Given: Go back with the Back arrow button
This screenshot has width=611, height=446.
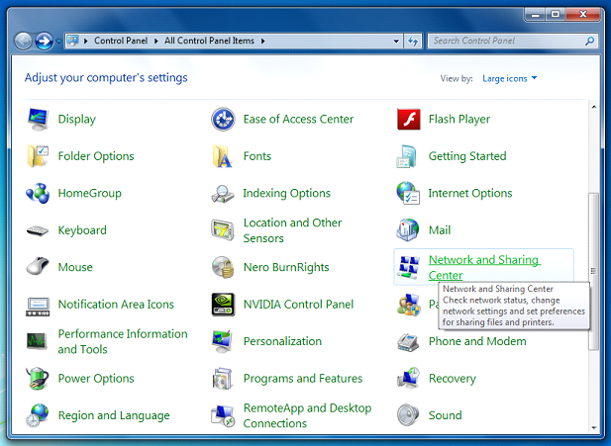Looking at the screenshot, I should [24, 41].
